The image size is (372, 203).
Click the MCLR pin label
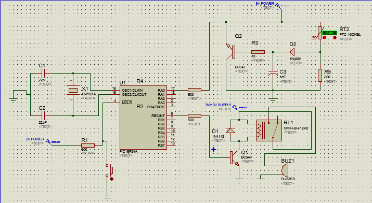point(127,103)
